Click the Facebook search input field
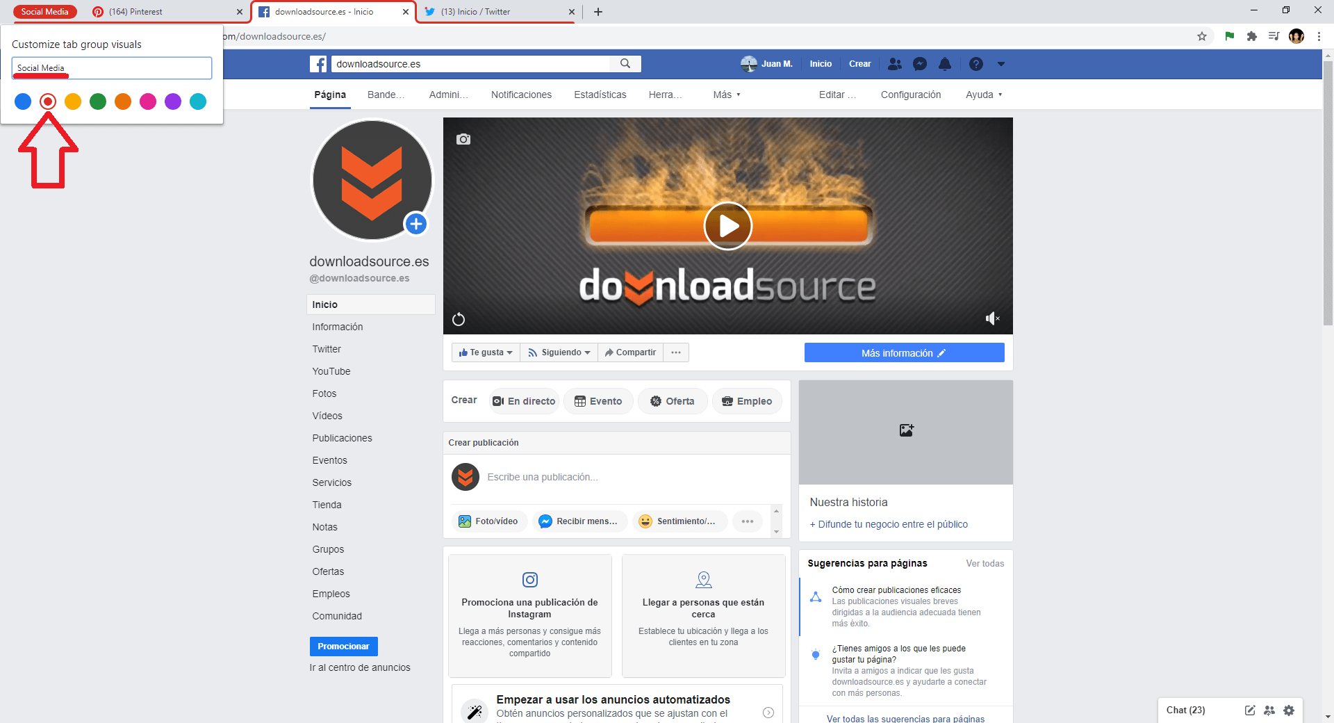Image resolution: width=1334 pixels, height=723 pixels. click(470, 64)
